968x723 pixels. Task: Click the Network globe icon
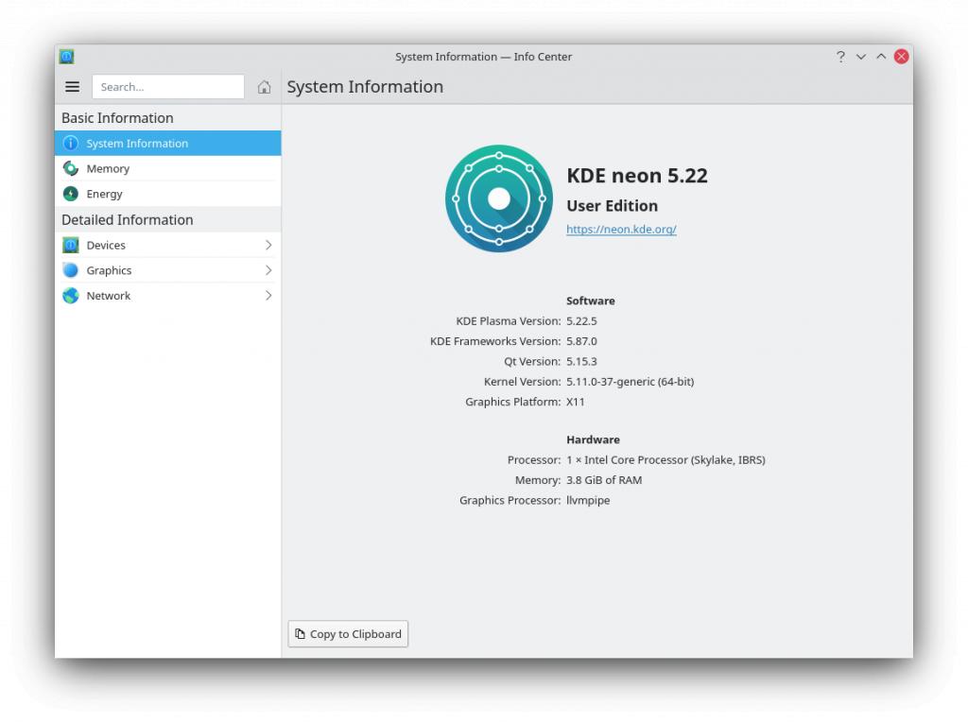point(71,296)
